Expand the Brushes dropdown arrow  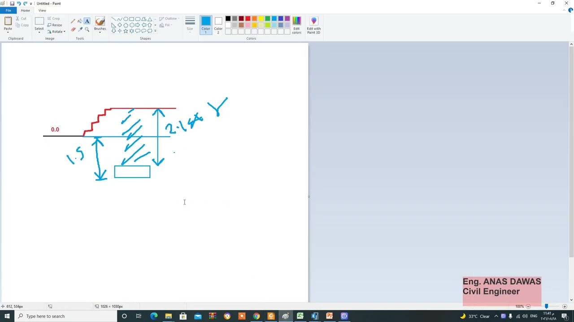[x=100, y=32]
